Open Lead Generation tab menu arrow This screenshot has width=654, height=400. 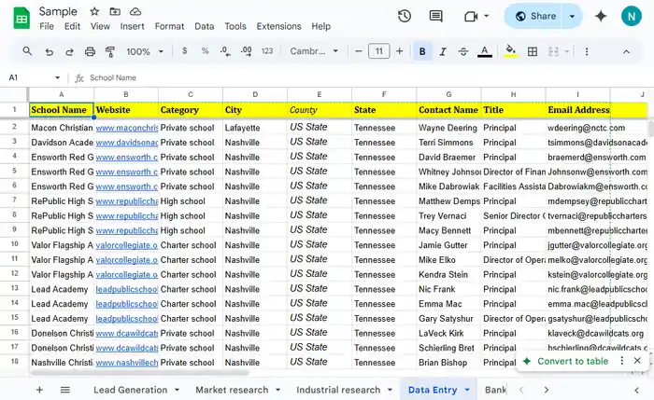click(x=177, y=390)
